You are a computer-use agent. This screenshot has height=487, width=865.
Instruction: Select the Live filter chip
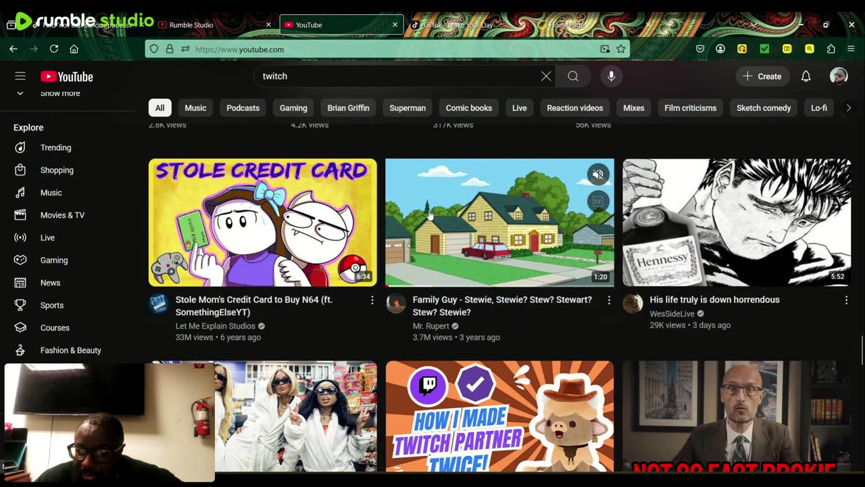tap(519, 108)
